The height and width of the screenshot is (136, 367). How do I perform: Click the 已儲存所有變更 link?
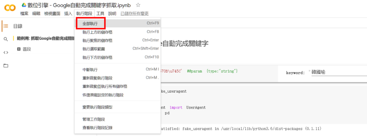click(135, 14)
